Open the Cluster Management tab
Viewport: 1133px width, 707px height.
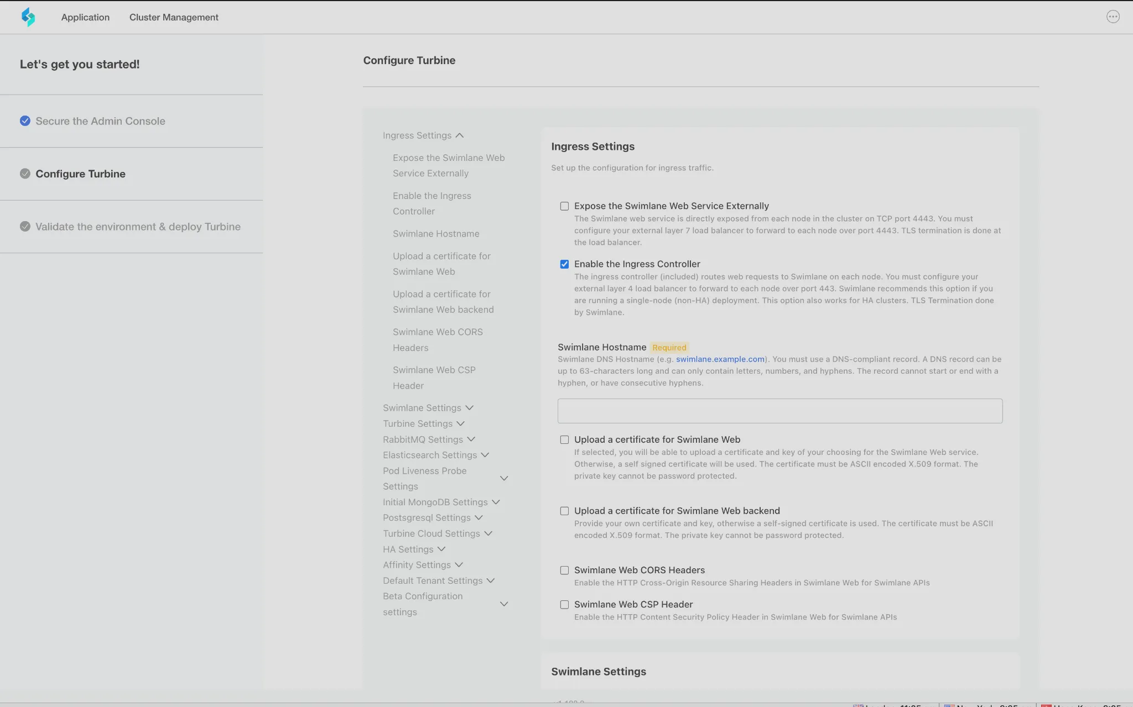(x=174, y=17)
